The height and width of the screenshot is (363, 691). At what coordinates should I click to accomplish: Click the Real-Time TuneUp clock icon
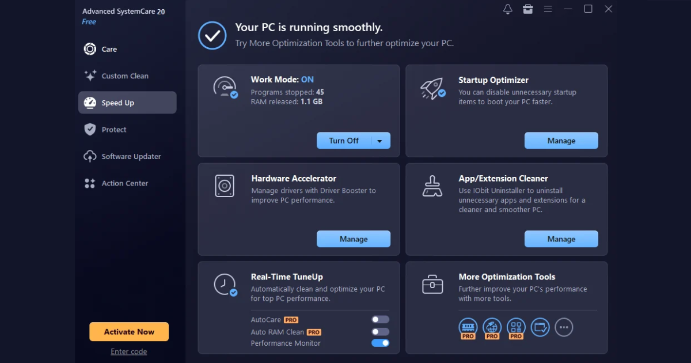(x=225, y=285)
